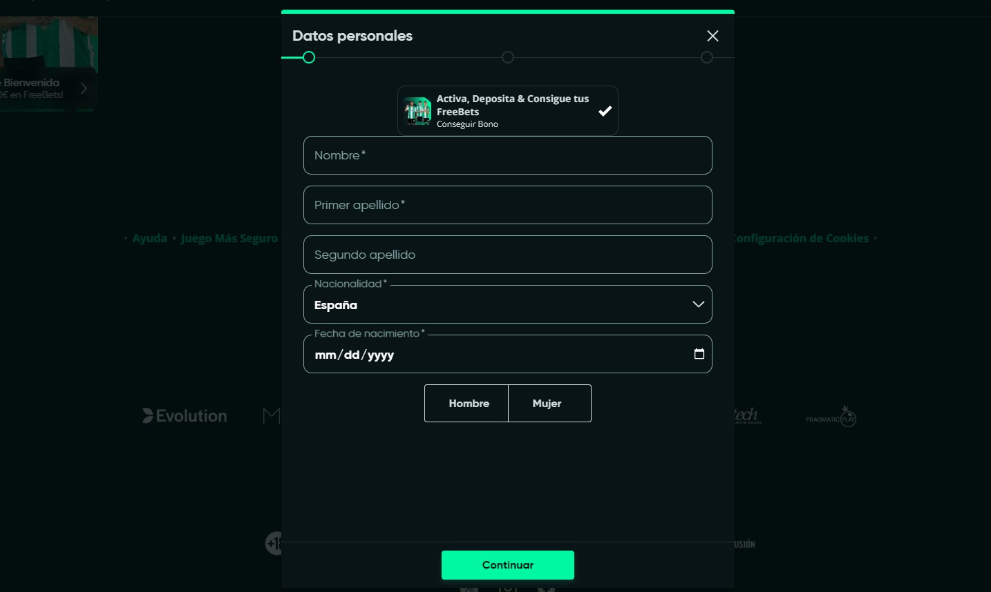Select Hombre gender option

tap(466, 403)
